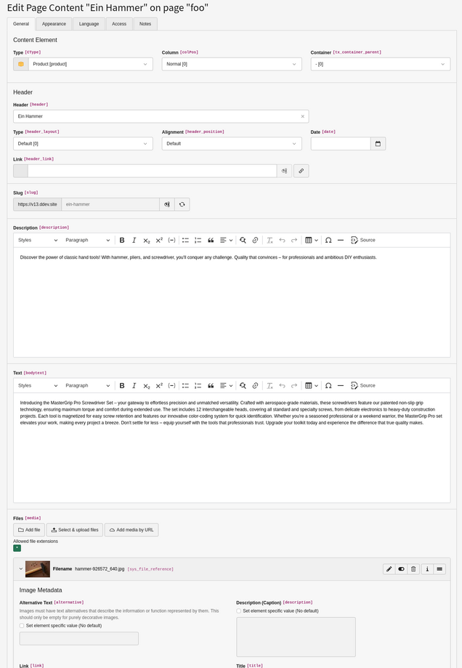Viewport: 462px width, 668px height.
Task: Click Bold icon in Description editor toolbar
Action: (122, 241)
